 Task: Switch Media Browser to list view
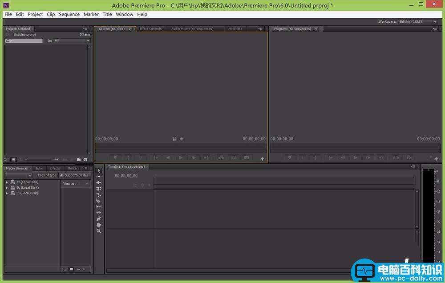[64, 269]
